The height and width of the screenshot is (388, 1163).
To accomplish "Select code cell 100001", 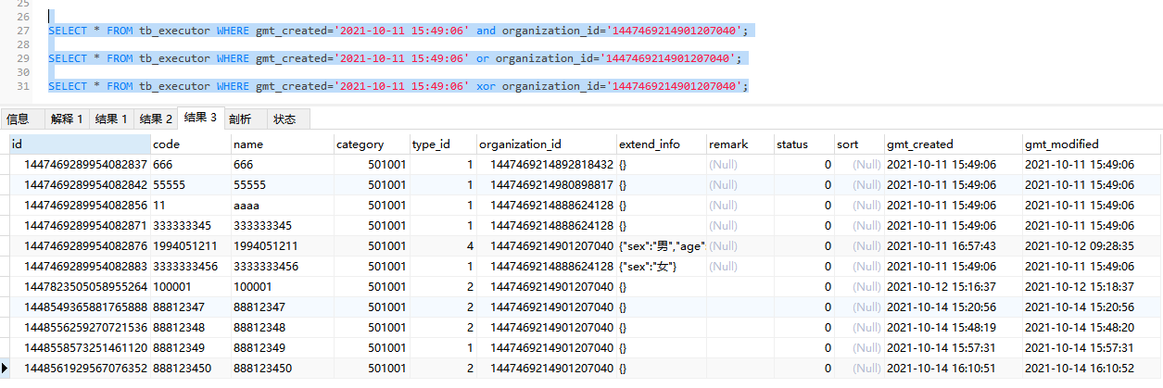I will click(190, 286).
